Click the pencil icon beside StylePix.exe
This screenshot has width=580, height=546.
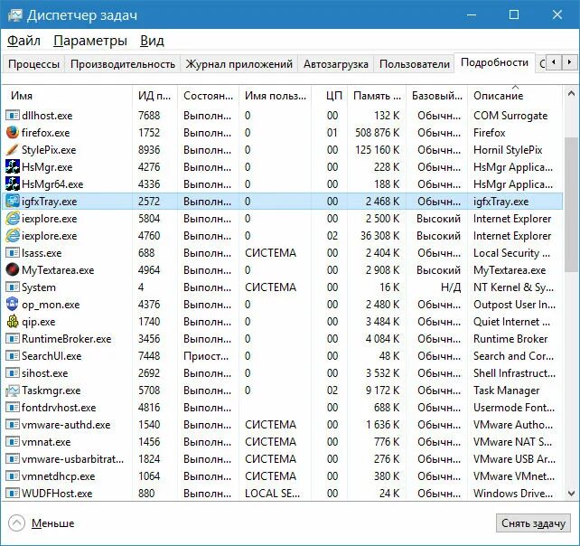(x=13, y=150)
